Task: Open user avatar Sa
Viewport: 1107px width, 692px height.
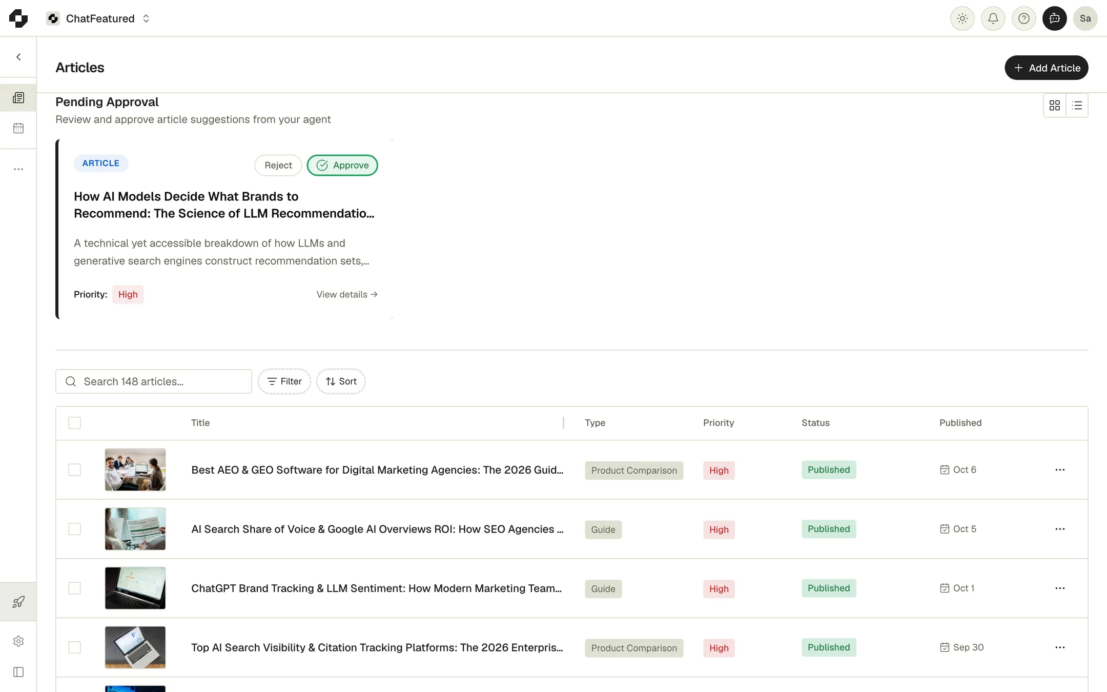Action: [x=1085, y=18]
